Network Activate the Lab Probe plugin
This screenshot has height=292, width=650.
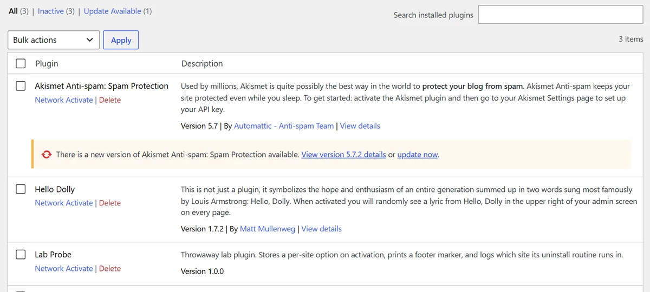[64, 268]
